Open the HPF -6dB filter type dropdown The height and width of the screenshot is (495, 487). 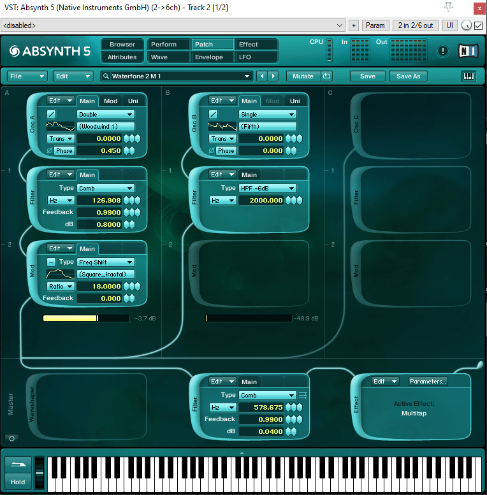(x=267, y=188)
